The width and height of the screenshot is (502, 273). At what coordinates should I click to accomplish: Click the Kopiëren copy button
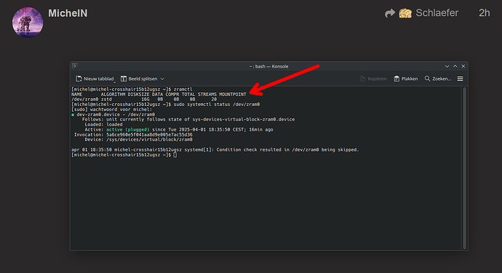pyautogui.click(x=373, y=78)
